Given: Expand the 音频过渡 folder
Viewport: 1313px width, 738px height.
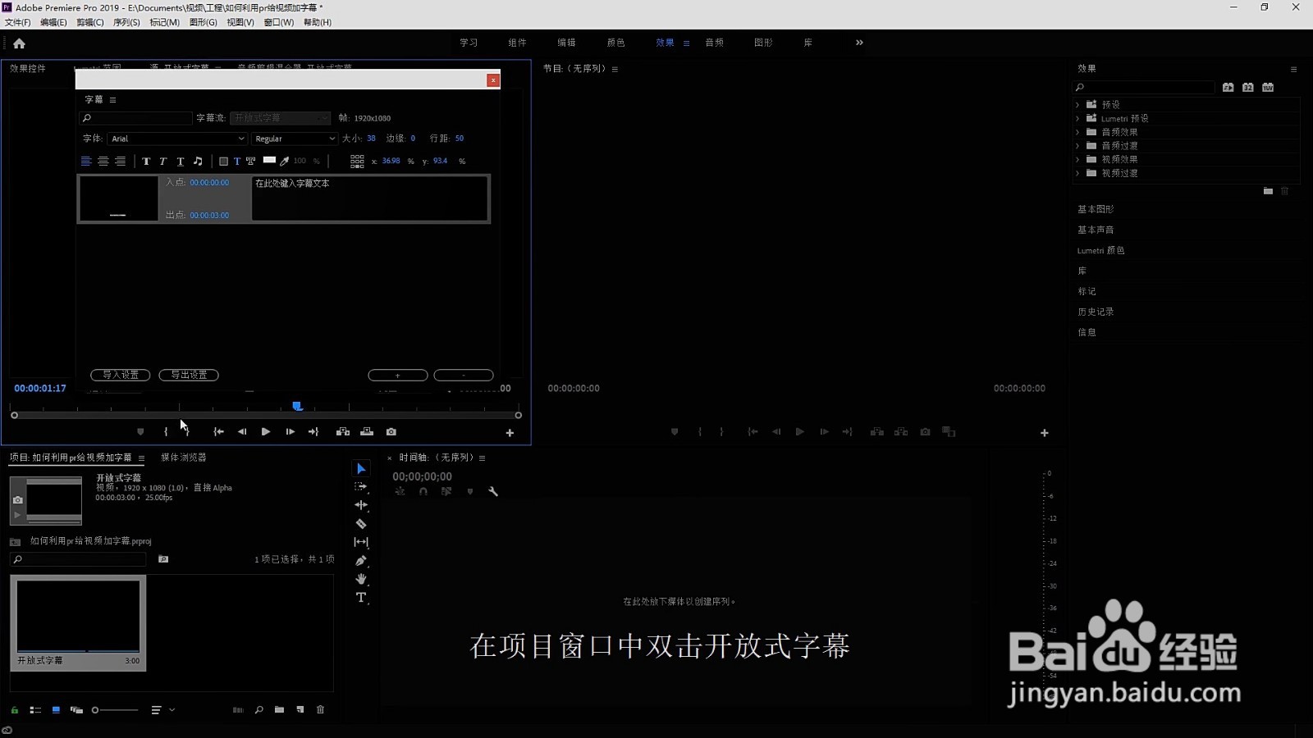Looking at the screenshot, I should 1077,146.
